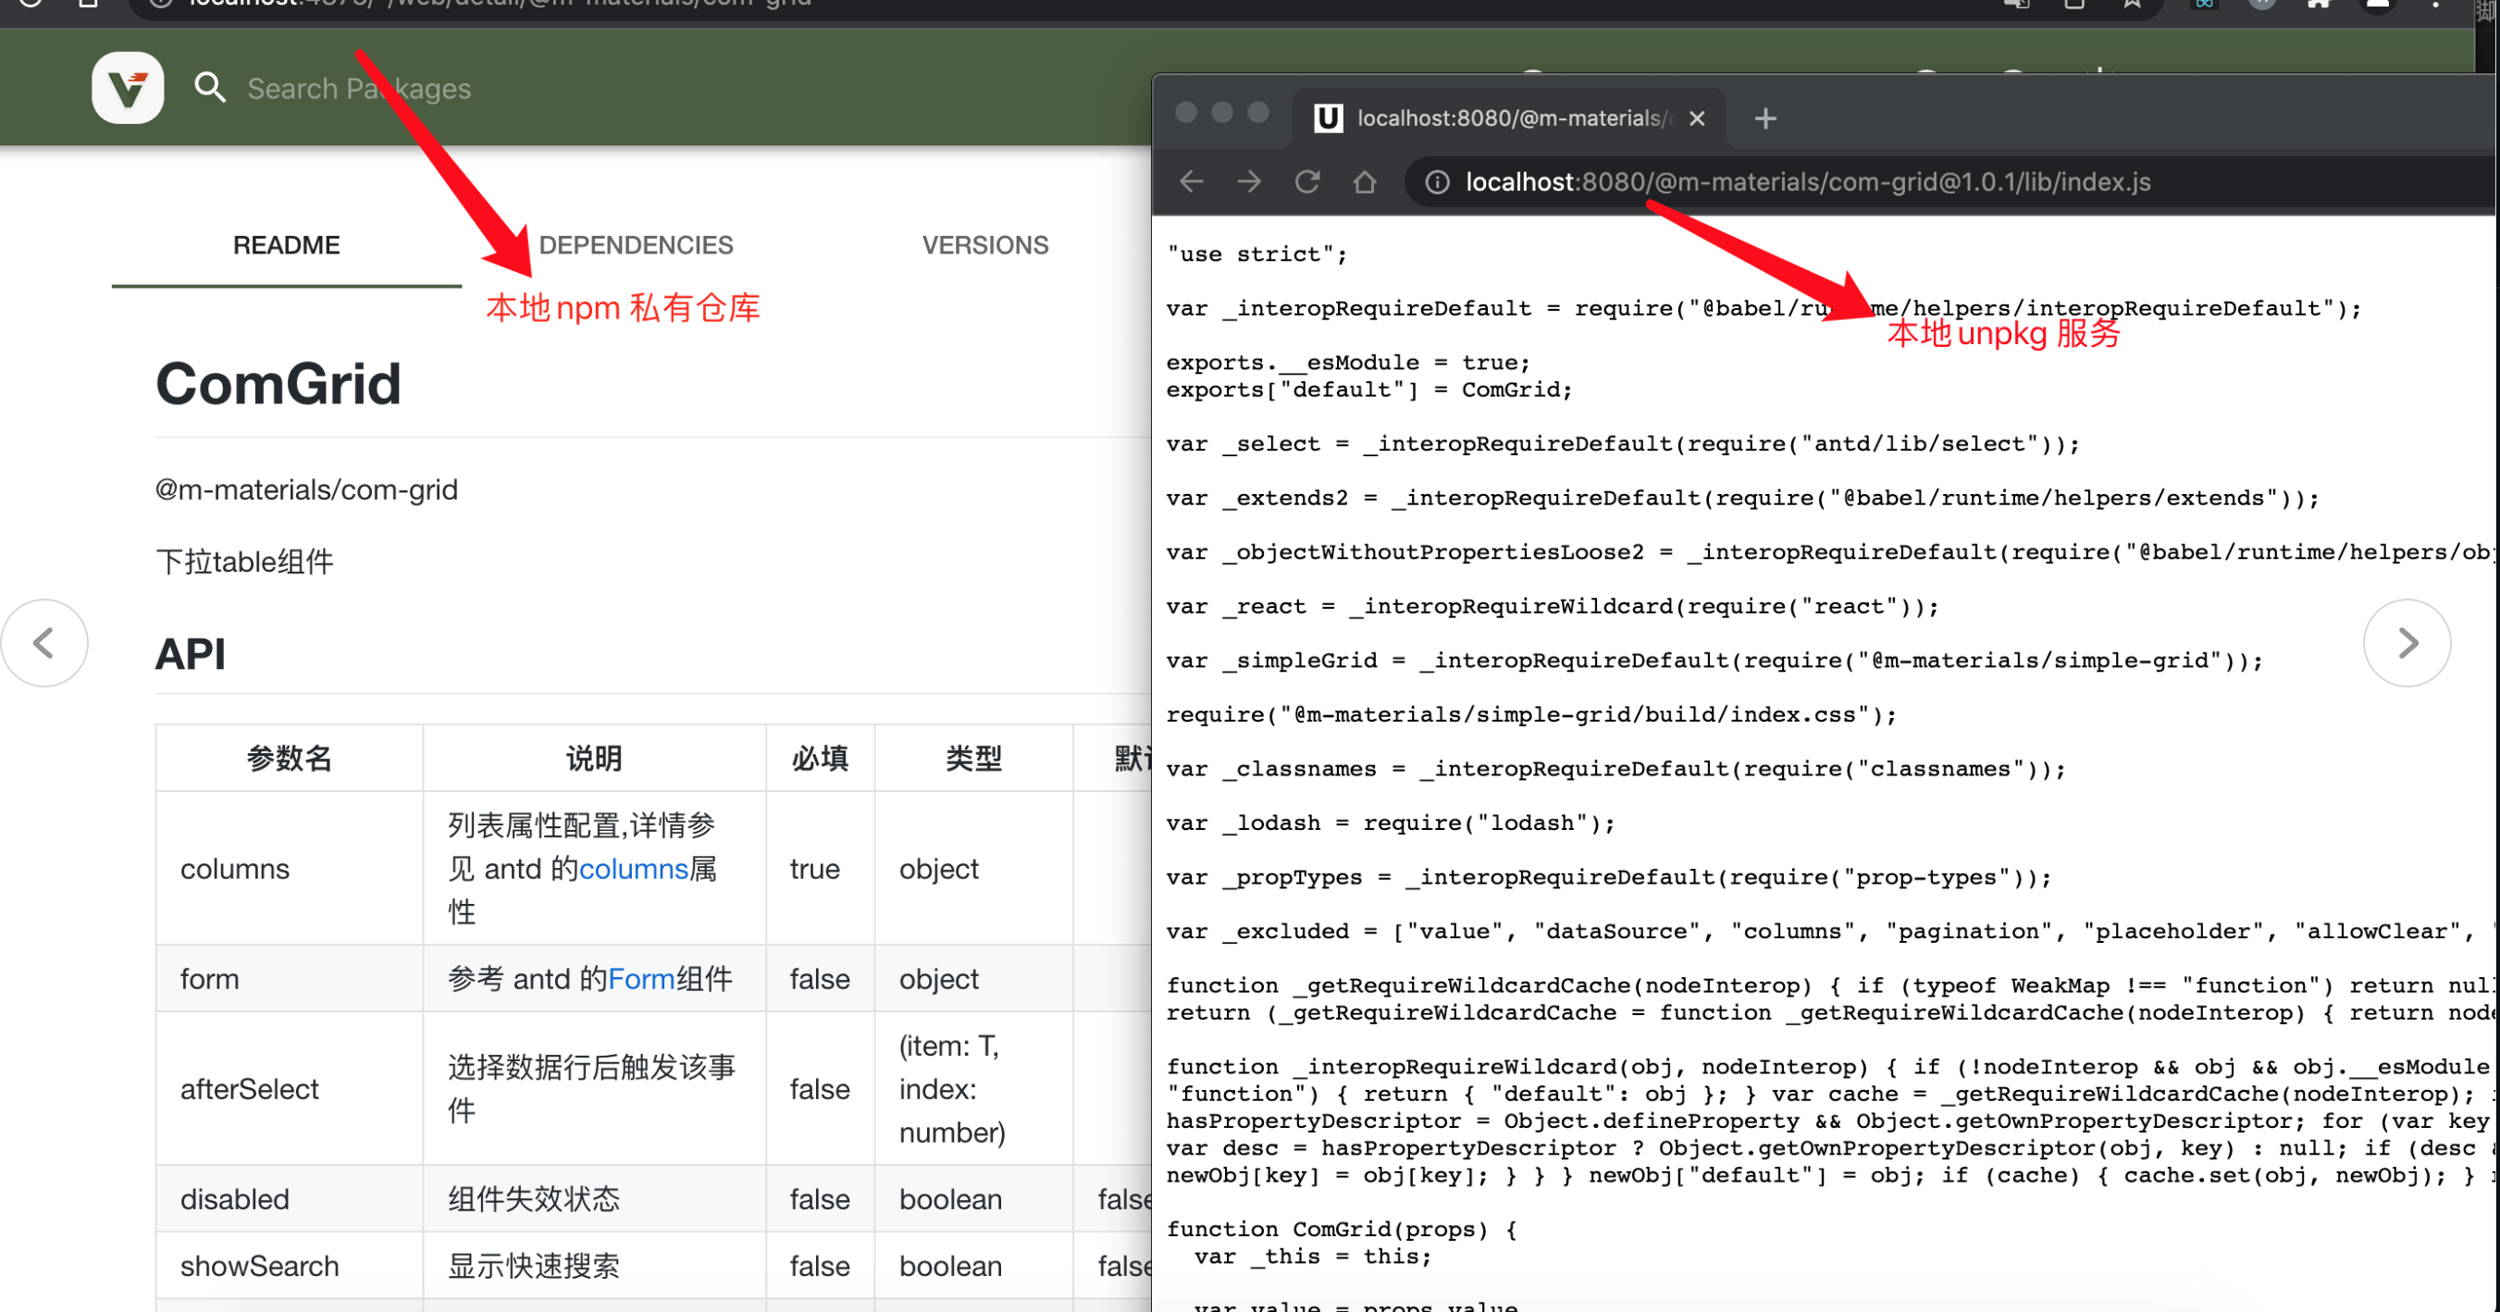The height and width of the screenshot is (1312, 2500).
Task: Click the '参数名' table header
Action: [x=290, y=758]
